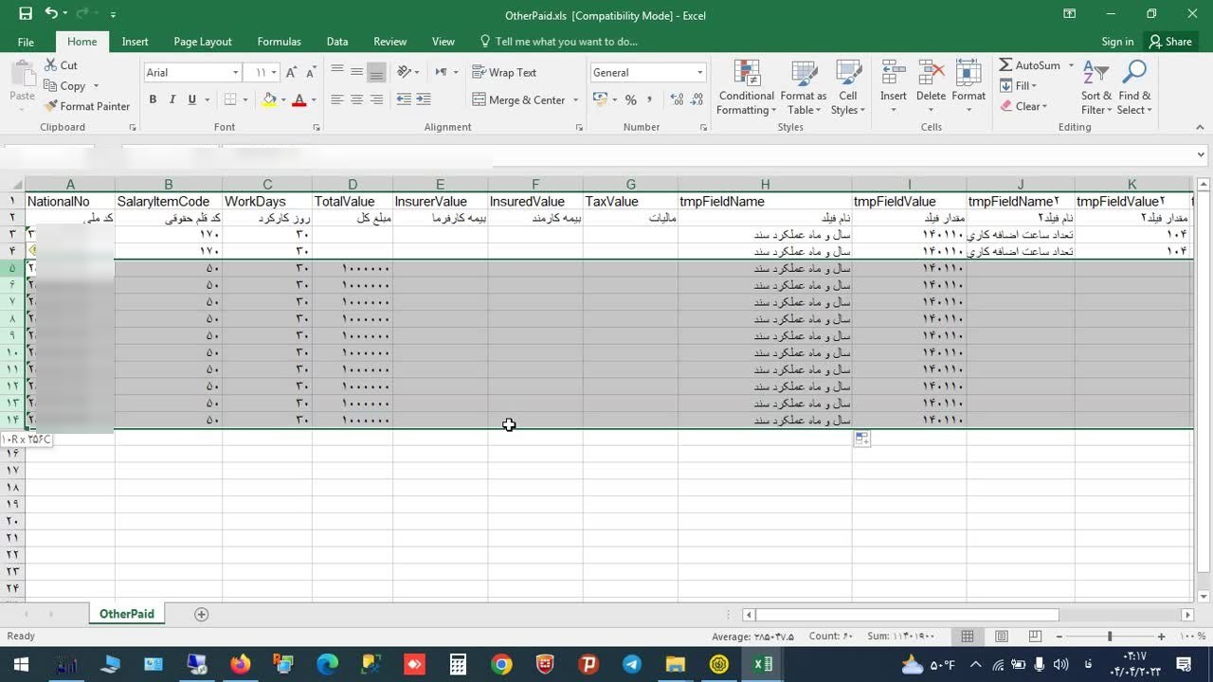Open the font size dropdown
Screen dimensions: 1213x682
tap(274, 73)
